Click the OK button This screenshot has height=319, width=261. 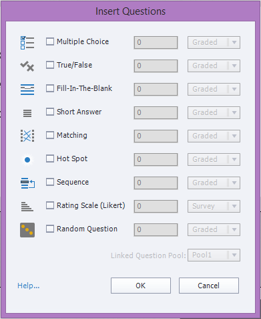tap(141, 286)
